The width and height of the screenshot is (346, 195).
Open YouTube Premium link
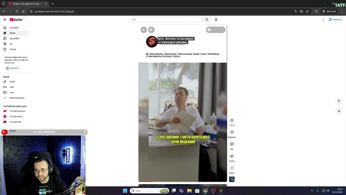15,111
